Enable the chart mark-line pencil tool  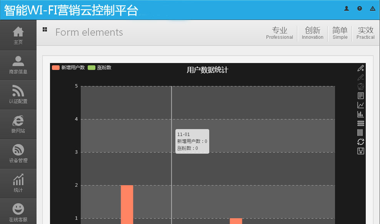click(x=360, y=68)
